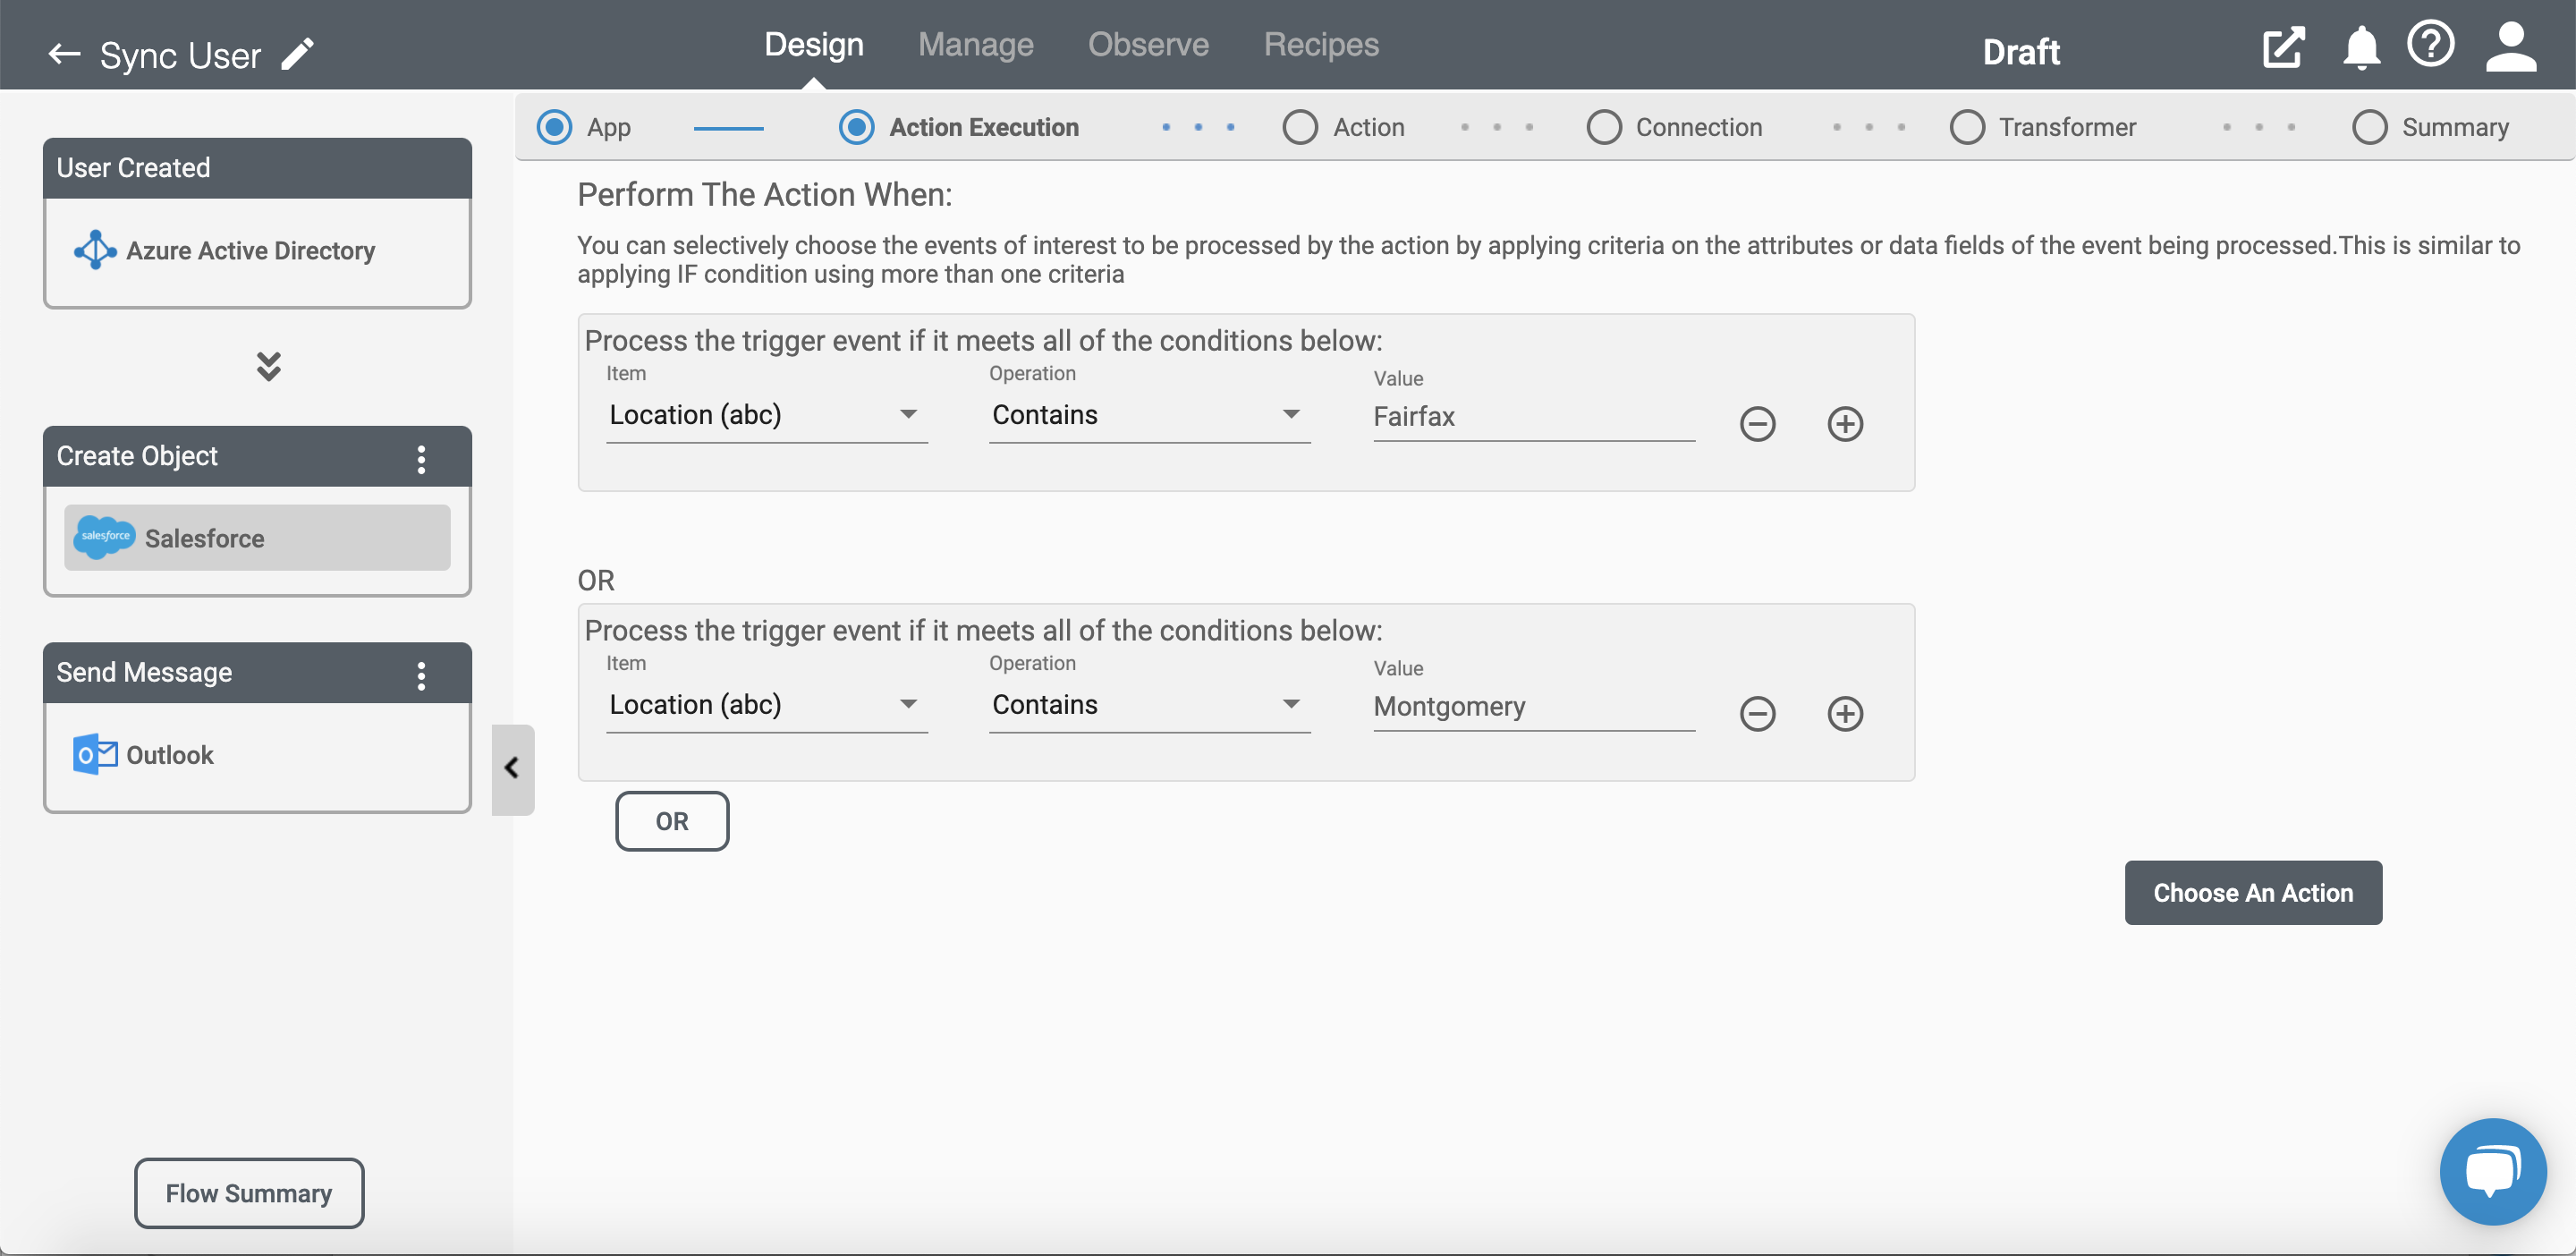Screen dimensions: 2576x1256
Task: Remove the Fairfax condition row
Action: 1757,424
